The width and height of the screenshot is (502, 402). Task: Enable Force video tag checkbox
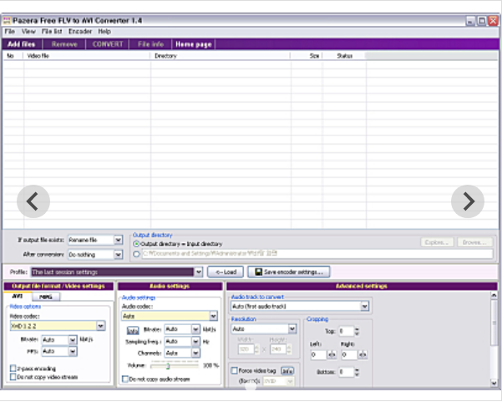tap(234, 370)
